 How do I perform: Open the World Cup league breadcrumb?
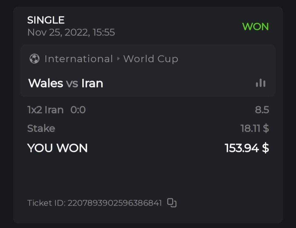click(x=150, y=59)
